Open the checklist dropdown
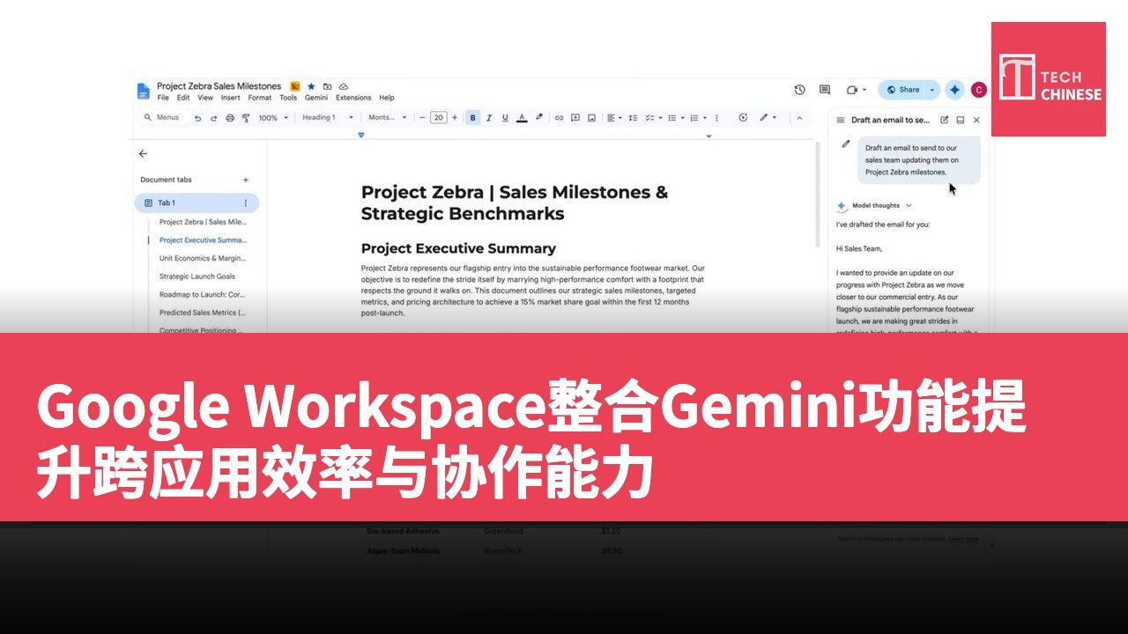 653,117
